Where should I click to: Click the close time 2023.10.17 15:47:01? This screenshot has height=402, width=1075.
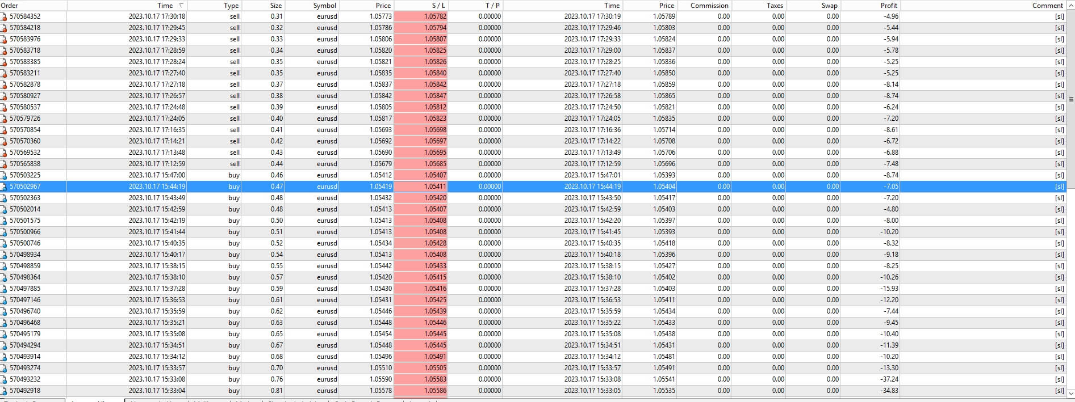click(x=592, y=175)
